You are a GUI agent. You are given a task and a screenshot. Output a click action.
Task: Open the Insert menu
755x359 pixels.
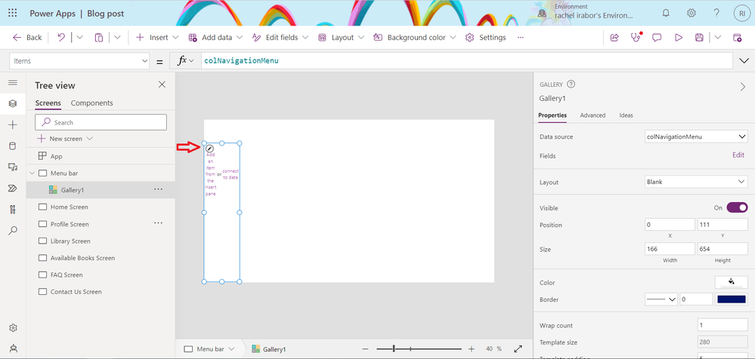pyautogui.click(x=157, y=38)
